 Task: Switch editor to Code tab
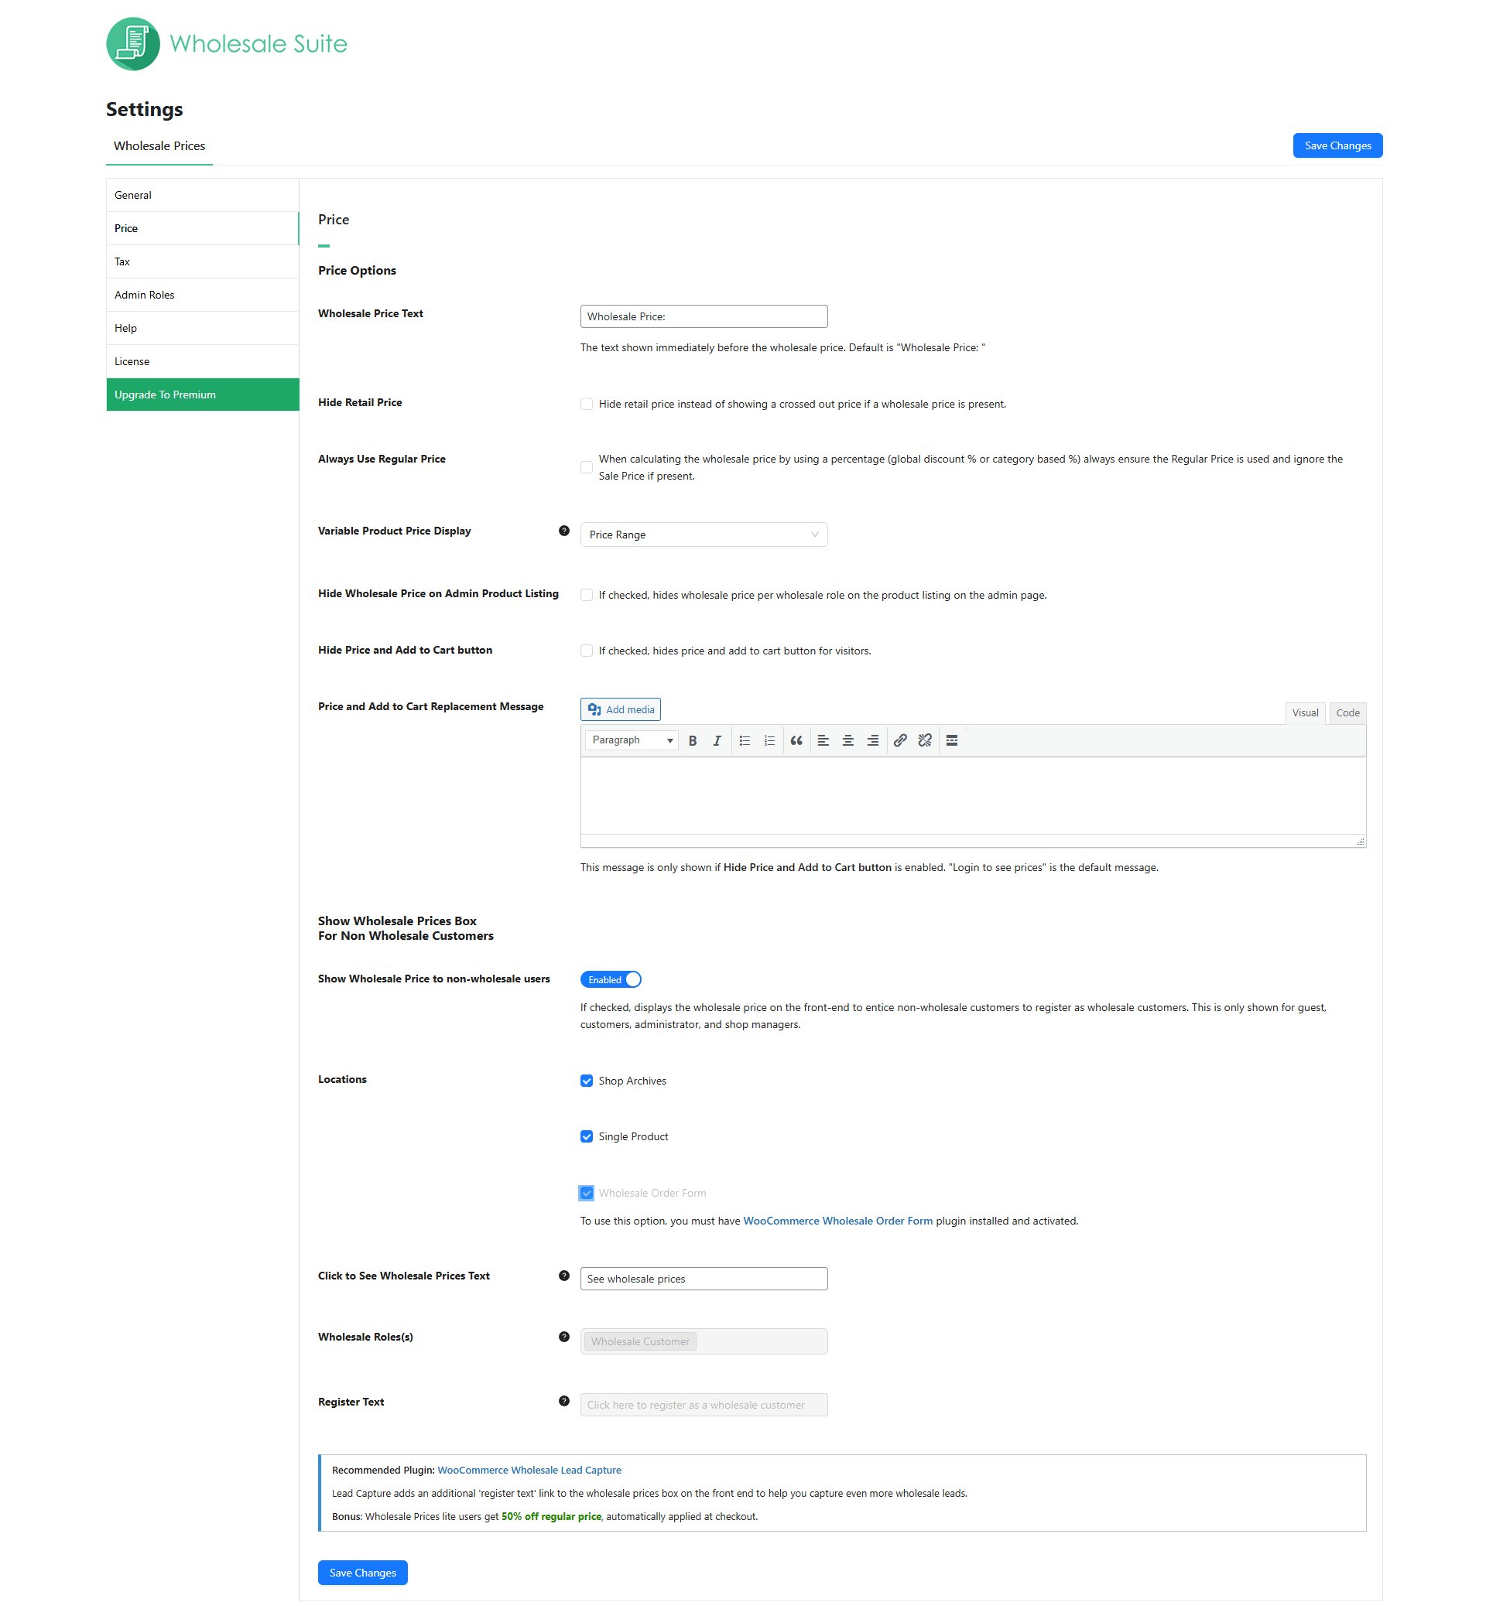[1347, 713]
